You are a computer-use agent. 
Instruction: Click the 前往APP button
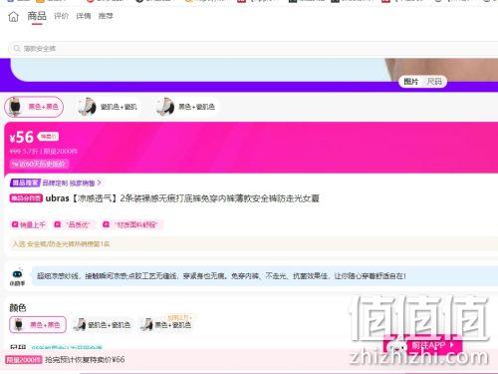click(423, 346)
